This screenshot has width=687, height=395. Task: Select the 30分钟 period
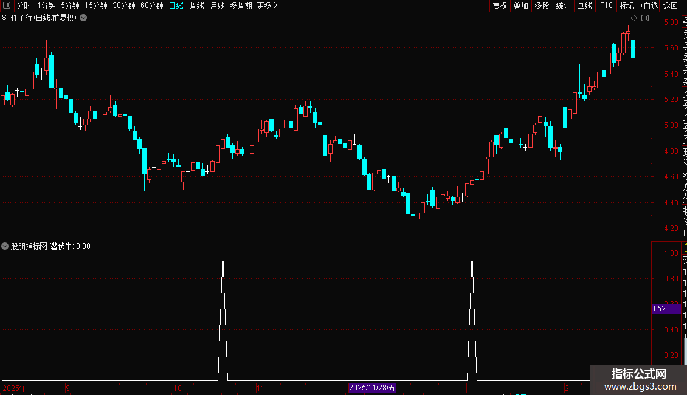(124, 5)
